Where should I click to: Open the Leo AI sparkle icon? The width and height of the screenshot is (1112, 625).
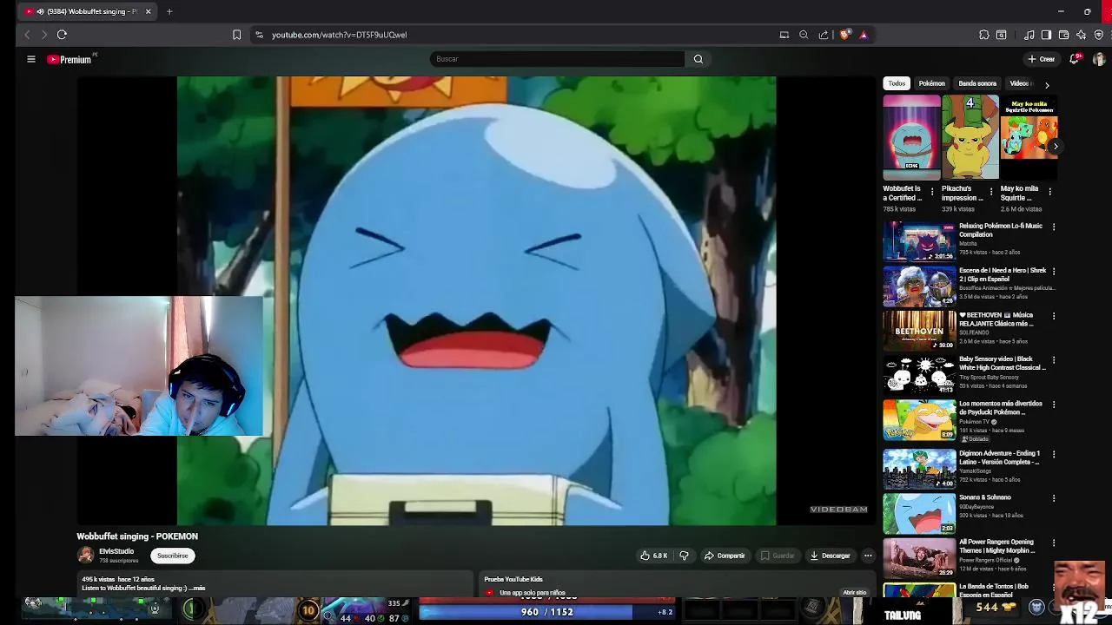pos(1081,35)
